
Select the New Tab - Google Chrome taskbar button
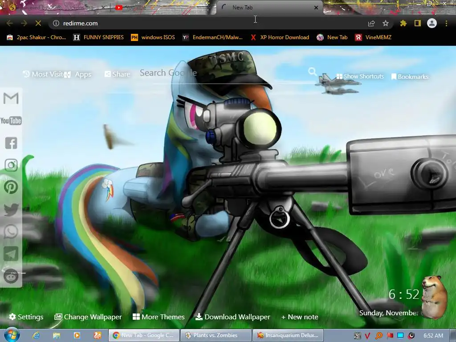[144, 335]
